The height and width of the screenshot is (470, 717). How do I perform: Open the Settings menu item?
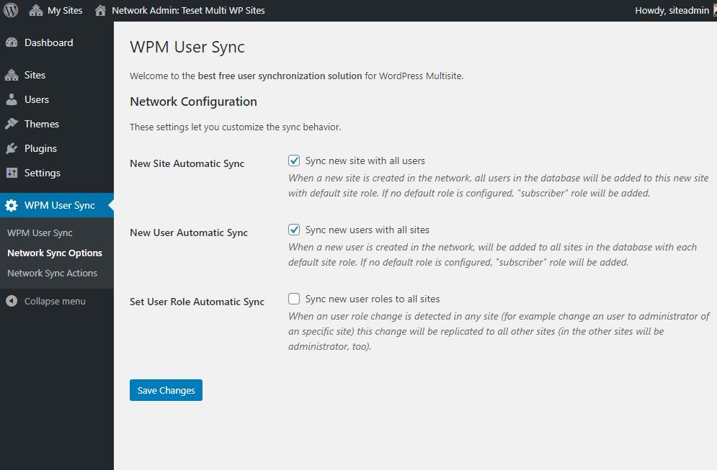[57, 173]
